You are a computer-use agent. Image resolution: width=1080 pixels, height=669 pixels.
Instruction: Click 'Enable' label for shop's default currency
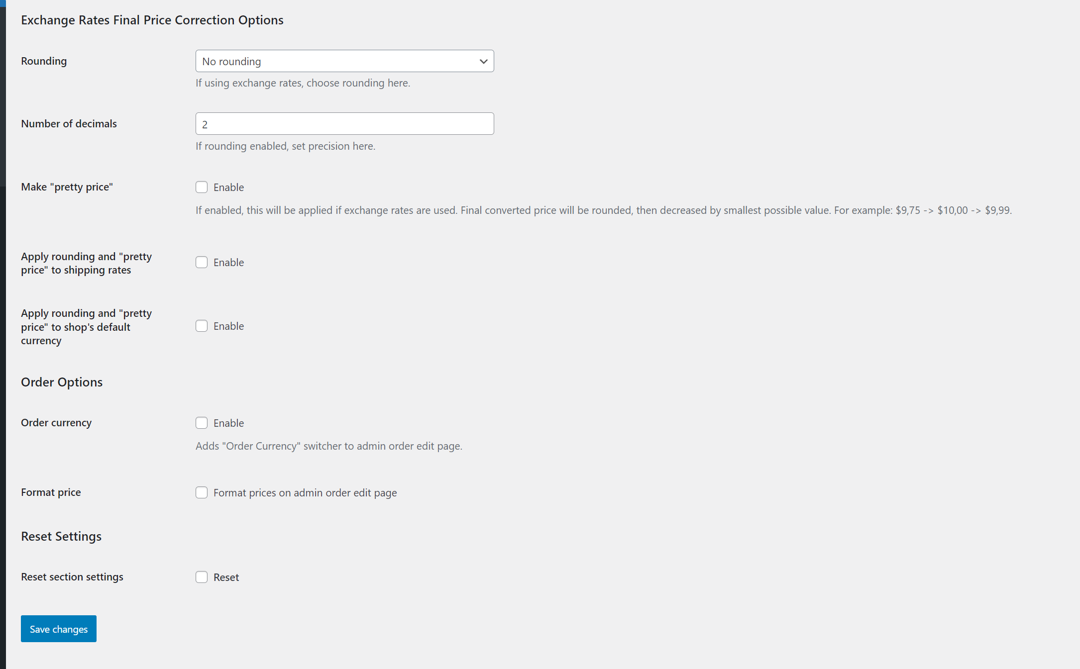[228, 326]
